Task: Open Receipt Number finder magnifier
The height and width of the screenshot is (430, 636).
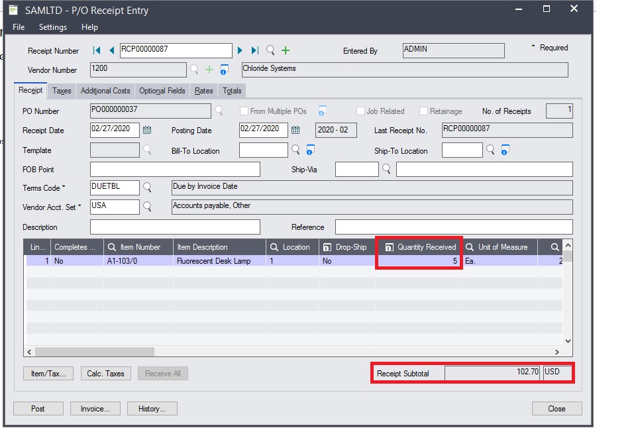Action: (x=270, y=50)
